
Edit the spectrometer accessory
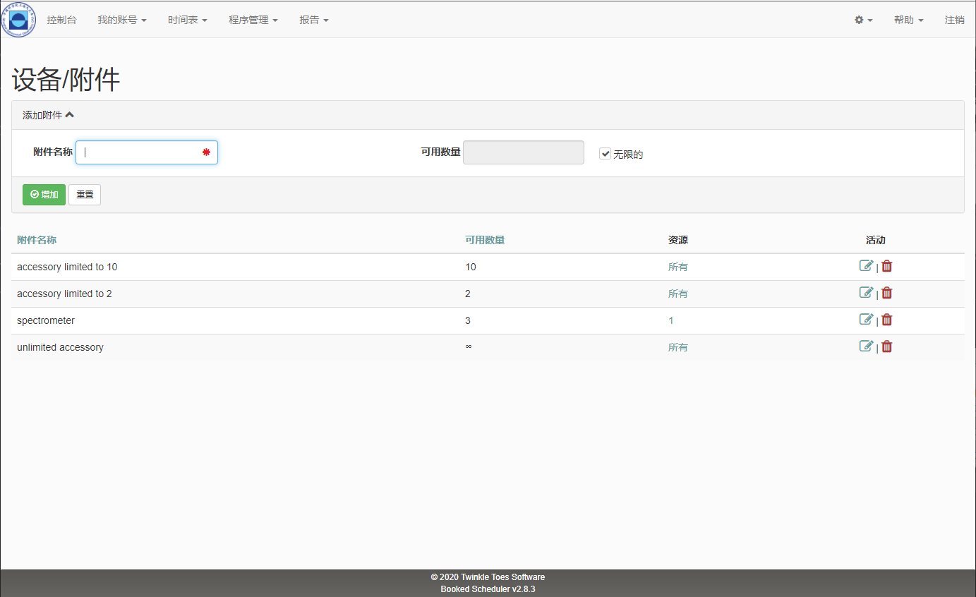point(866,320)
